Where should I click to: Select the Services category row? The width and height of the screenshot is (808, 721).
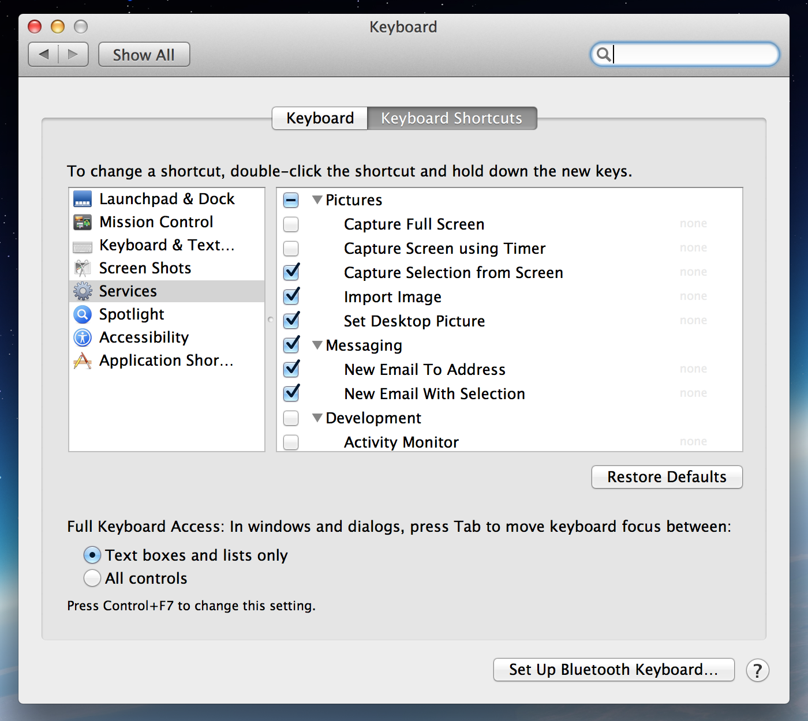tap(167, 291)
